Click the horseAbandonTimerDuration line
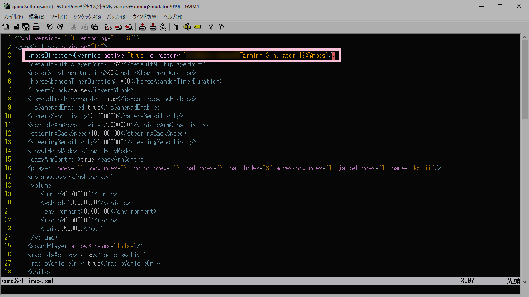 pyautogui.click(x=125, y=81)
